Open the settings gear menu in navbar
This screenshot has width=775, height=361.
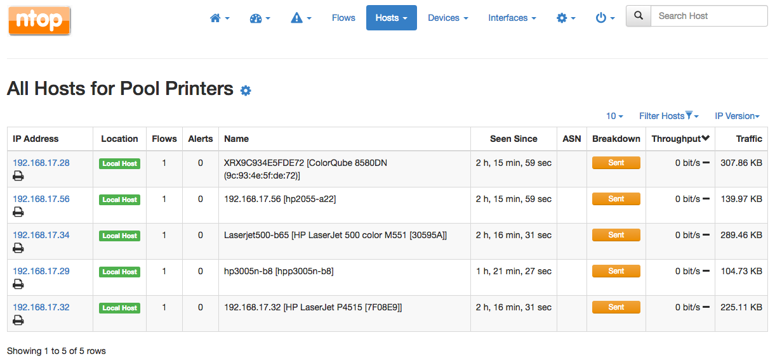[x=566, y=18]
